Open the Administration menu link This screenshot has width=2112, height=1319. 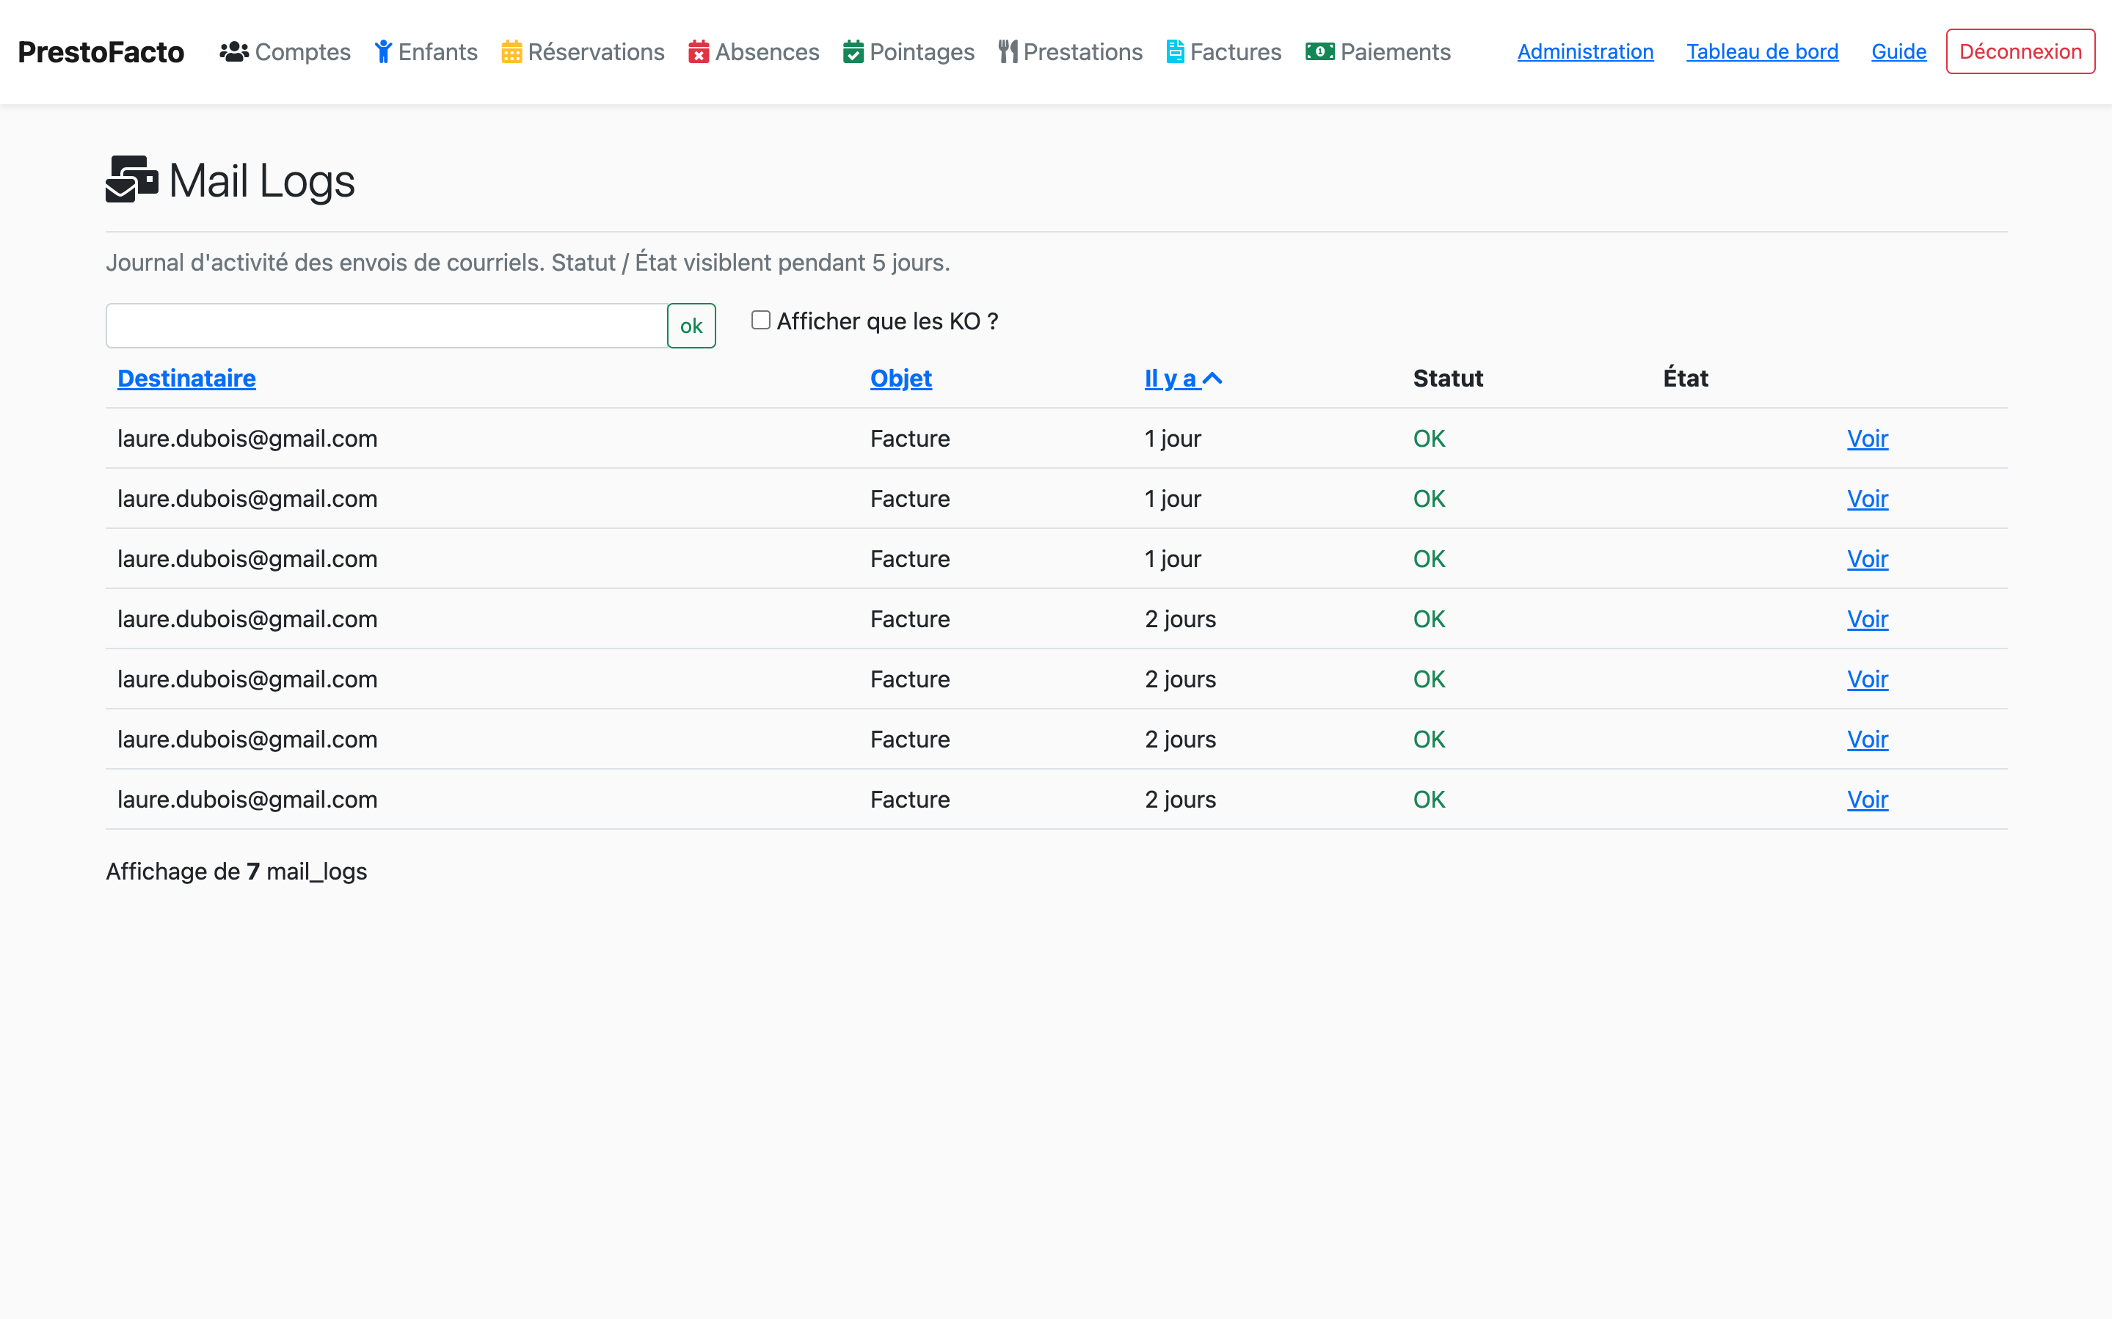[x=1585, y=52]
